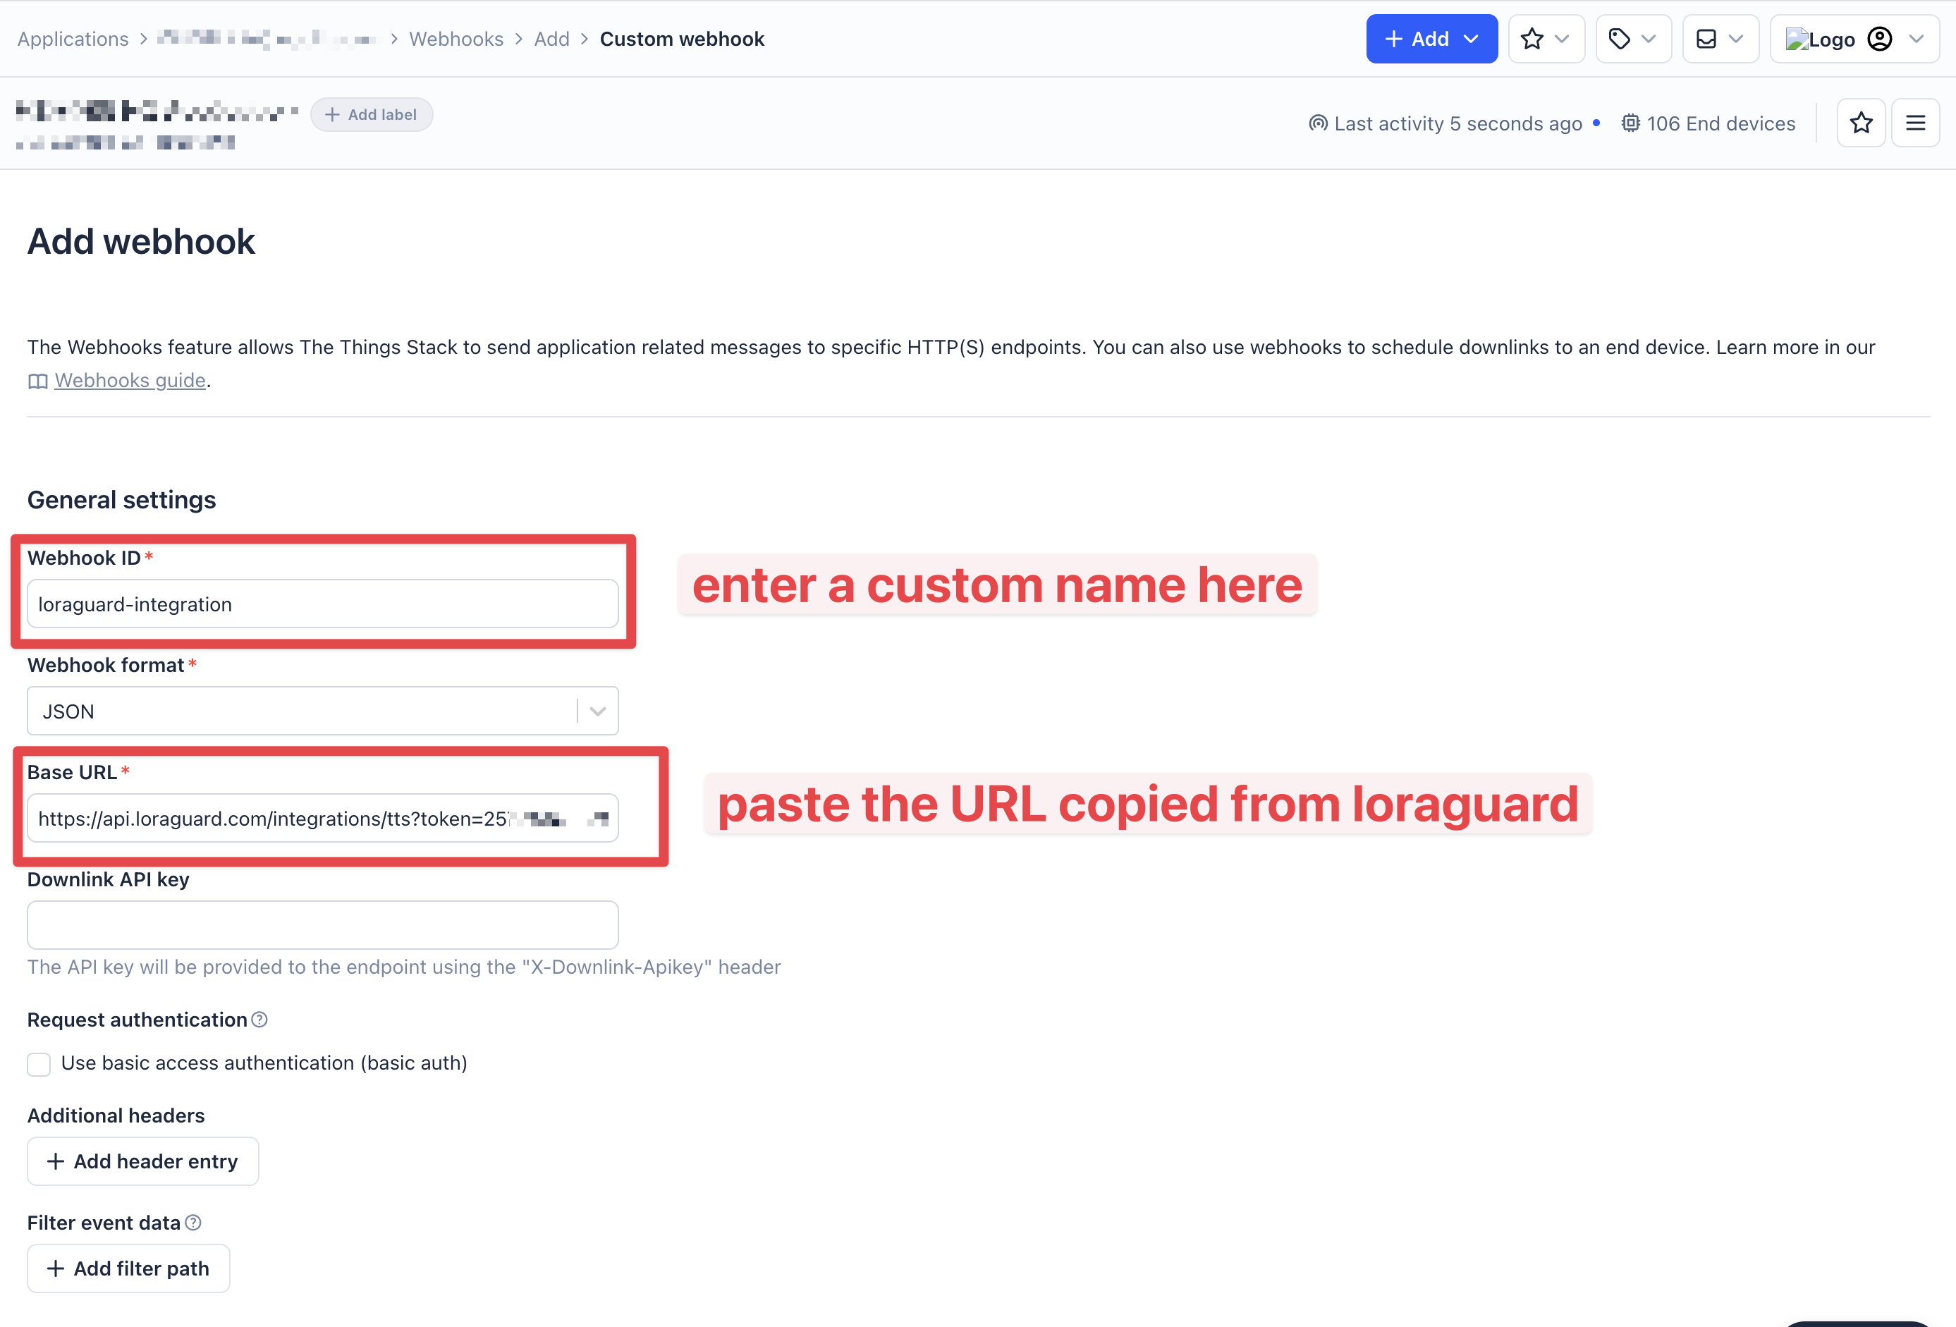Click Add breadcrumb item
Screen dimensions: 1956x1327
551,39
